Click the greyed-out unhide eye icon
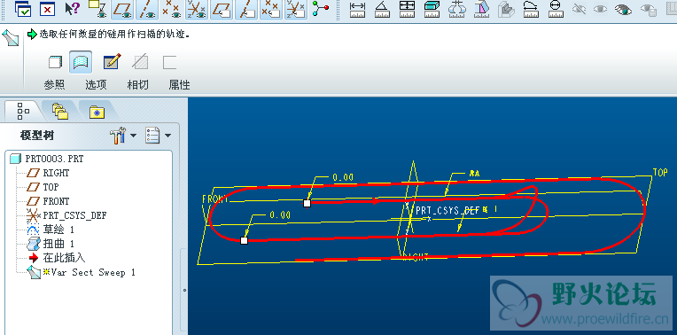The width and height of the screenshot is (677, 335). tap(600, 9)
